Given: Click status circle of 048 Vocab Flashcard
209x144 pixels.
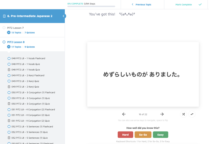Looking at the screenshot, I should click(9, 58).
